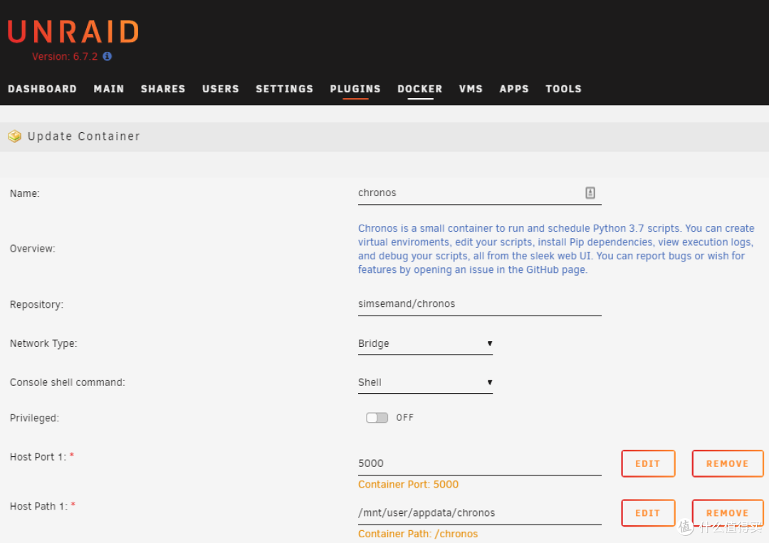
Task: Click the version info icon
Action: pyautogui.click(x=107, y=56)
